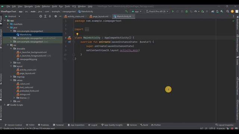The height and width of the screenshot is (134, 239).
Task: Click Select Opened File target icon
Action: click(41, 16)
